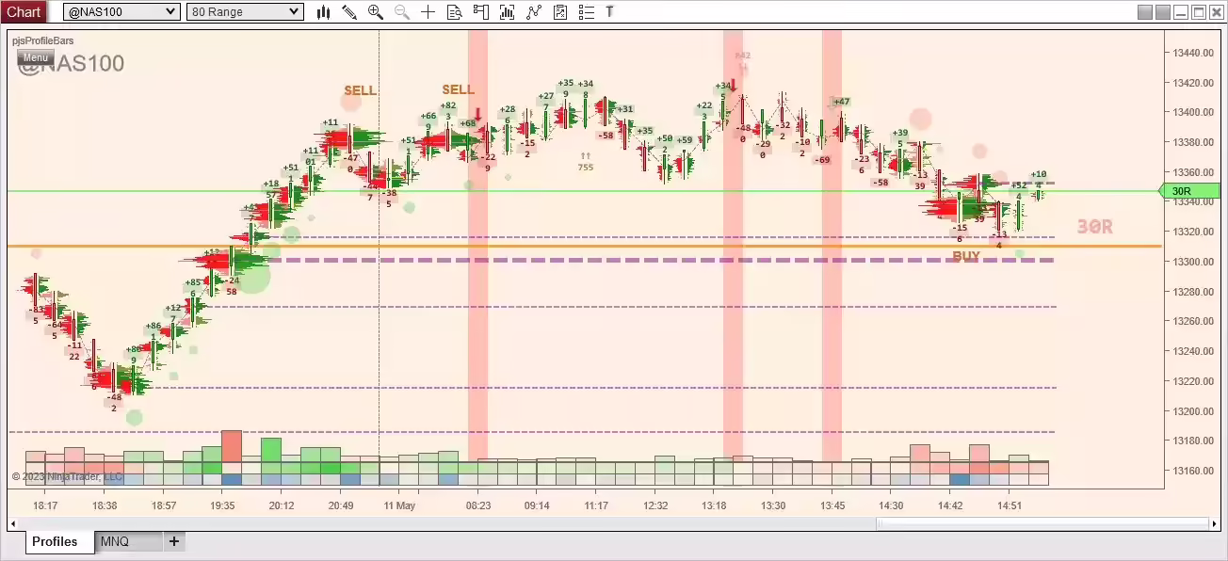Expand the 80 Range interval dropdown
Image resolution: width=1228 pixels, height=561 pixels.
click(294, 11)
